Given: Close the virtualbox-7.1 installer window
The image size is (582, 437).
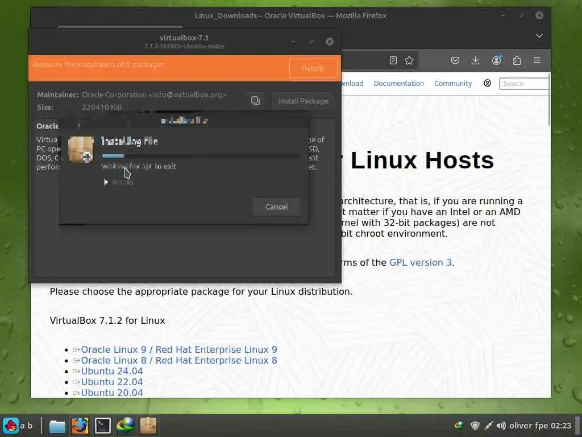Looking at the screenshot, I should (329, 42).
